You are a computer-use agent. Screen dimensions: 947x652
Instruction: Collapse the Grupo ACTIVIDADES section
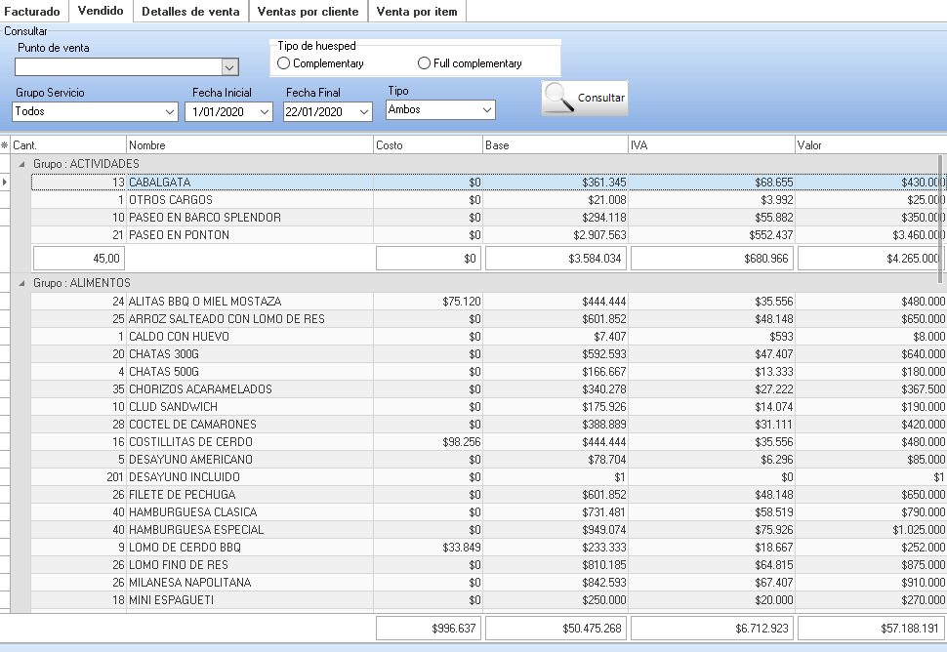pos(20,164)
